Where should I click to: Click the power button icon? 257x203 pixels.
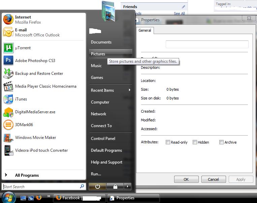coord(97,186)
